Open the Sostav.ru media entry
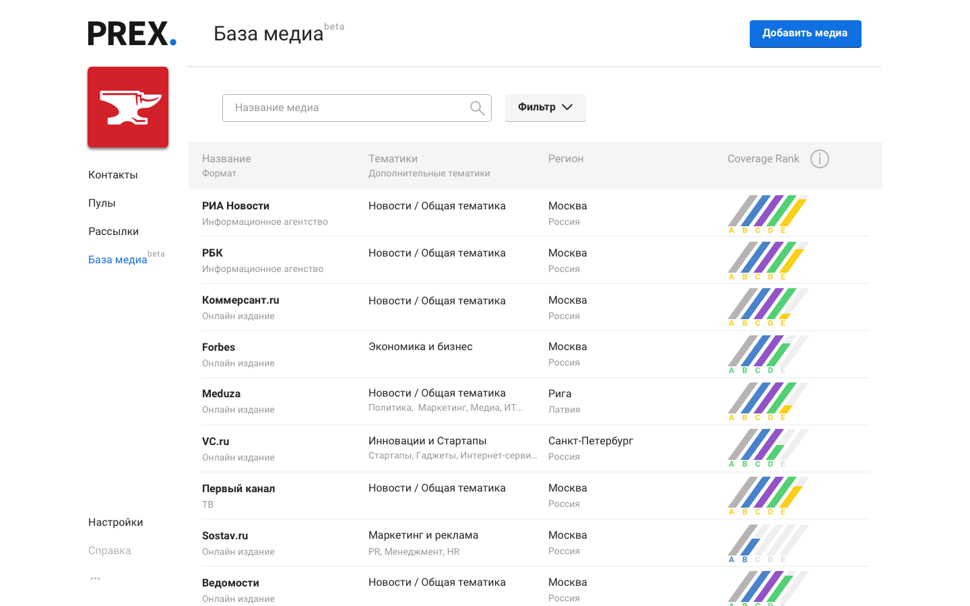The width and height of the screenshot is (970, 606). pos(225,536)
